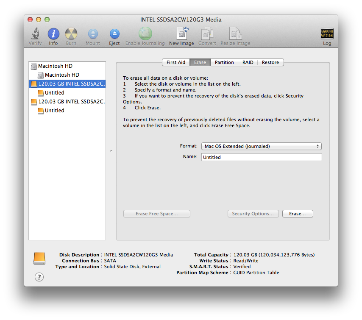362x320 pixels.
Task: Click the Burn disc icon
Action: point(71,34)
